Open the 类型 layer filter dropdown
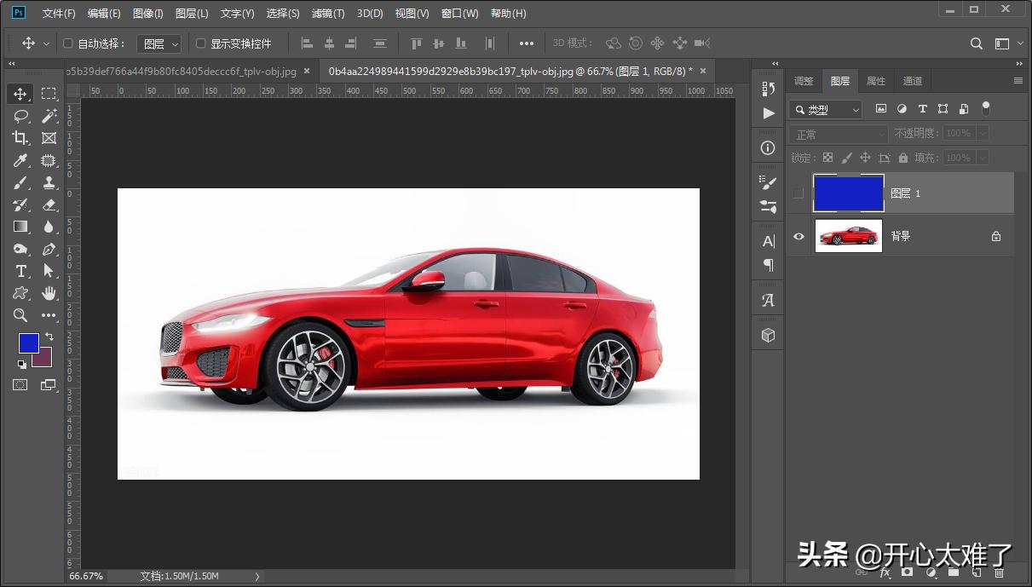This screenshot has height=587, width=1032. coord(825,109)
